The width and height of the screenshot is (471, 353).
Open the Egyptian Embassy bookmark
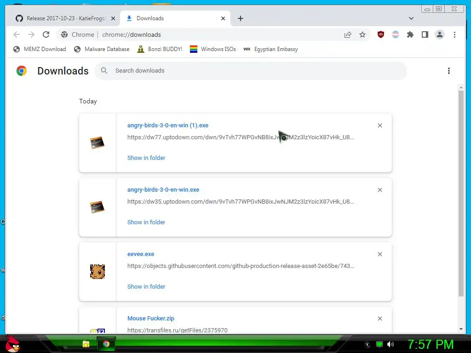click(x=270, y=49)
